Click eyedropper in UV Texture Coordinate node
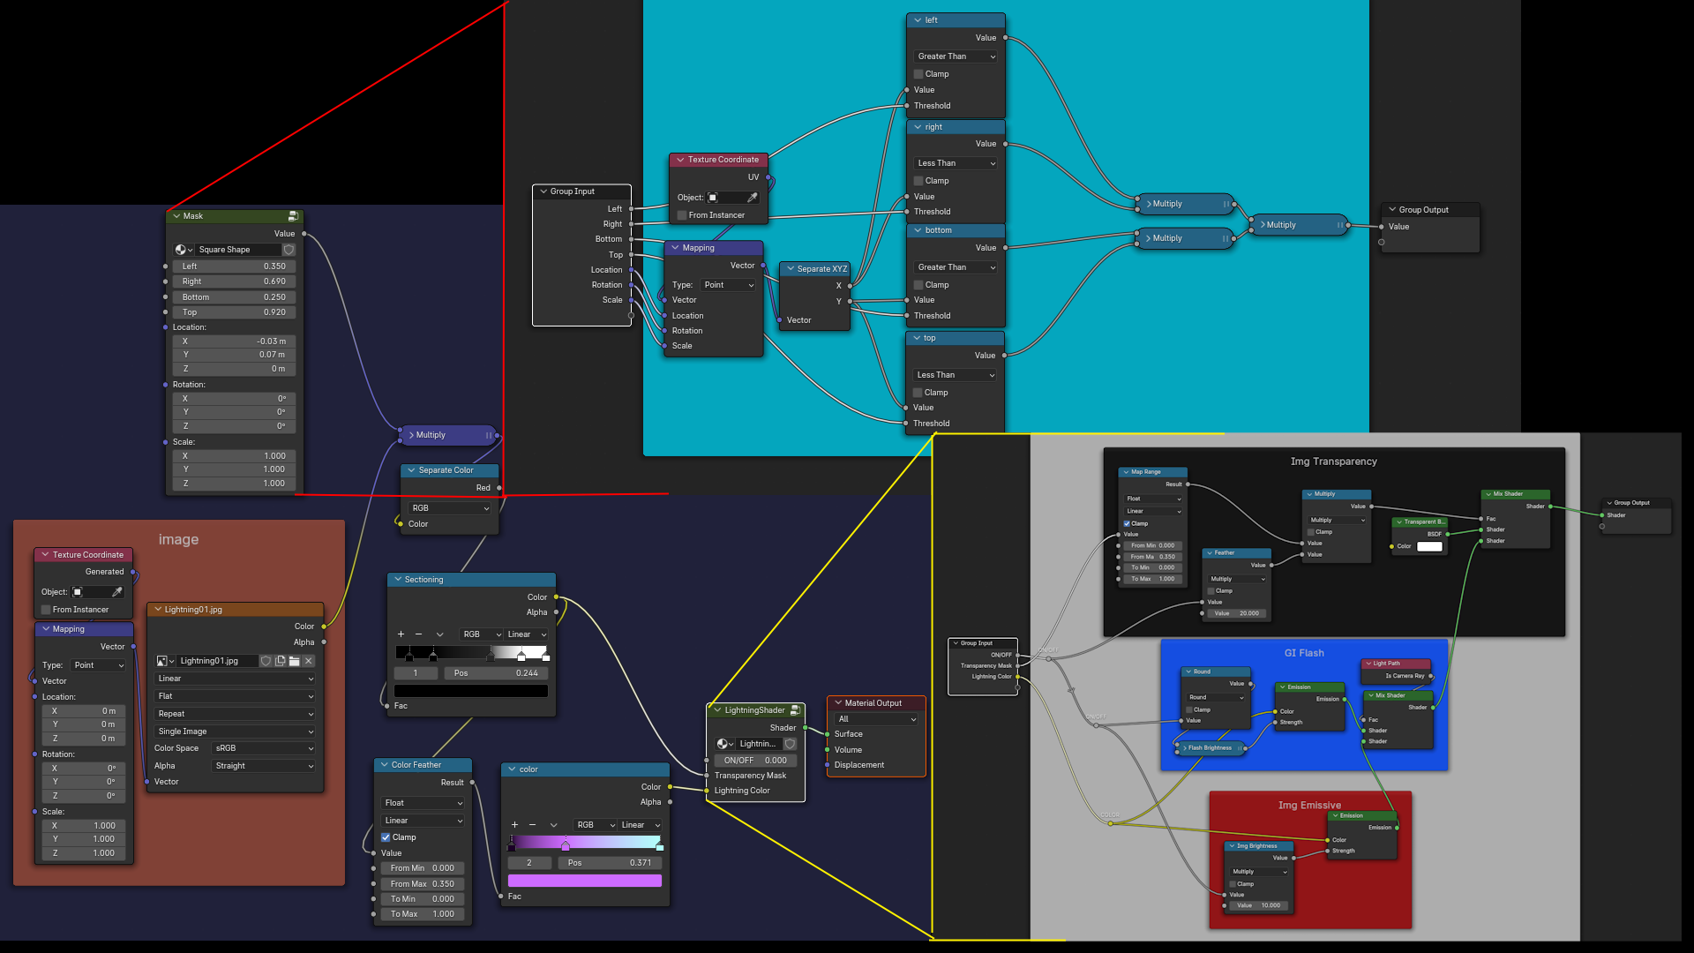This screenshot has width=1694, height=953. coord(753,198)
